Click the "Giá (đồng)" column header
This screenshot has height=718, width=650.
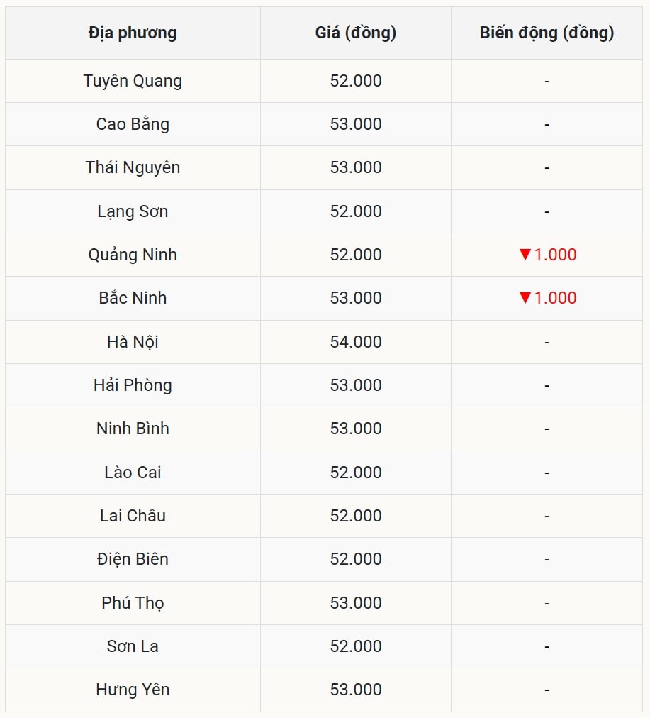point(355,33)
